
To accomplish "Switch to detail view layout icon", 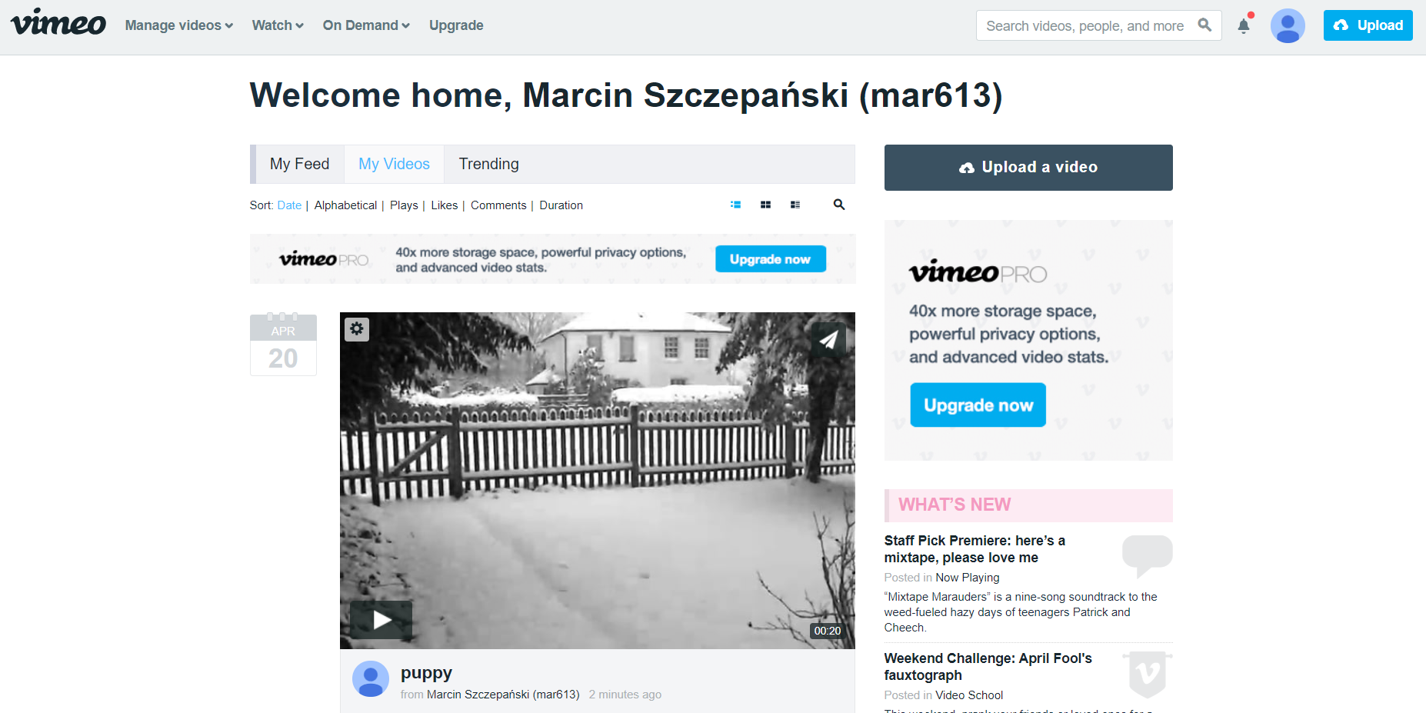I will point(795,205).
